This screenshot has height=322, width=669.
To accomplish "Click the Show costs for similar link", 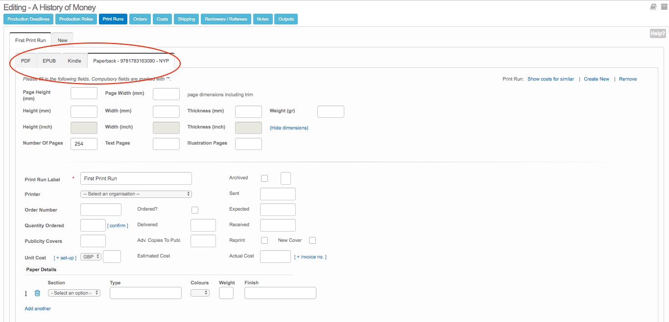I will [550, 79].
